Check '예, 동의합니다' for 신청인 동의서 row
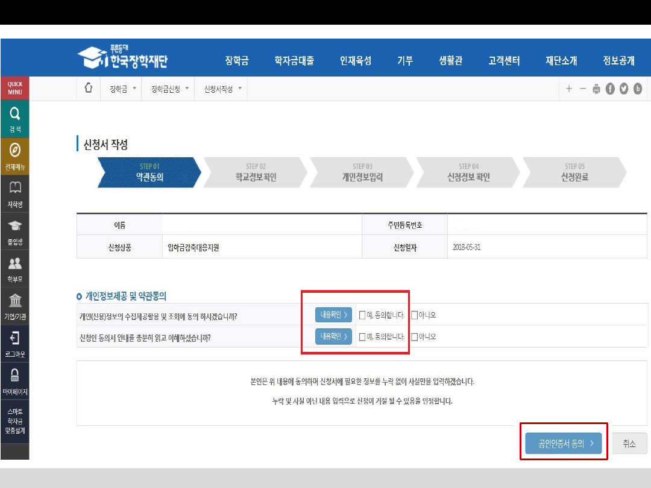Viewport: 651px width, 488px height. (362, 337)
